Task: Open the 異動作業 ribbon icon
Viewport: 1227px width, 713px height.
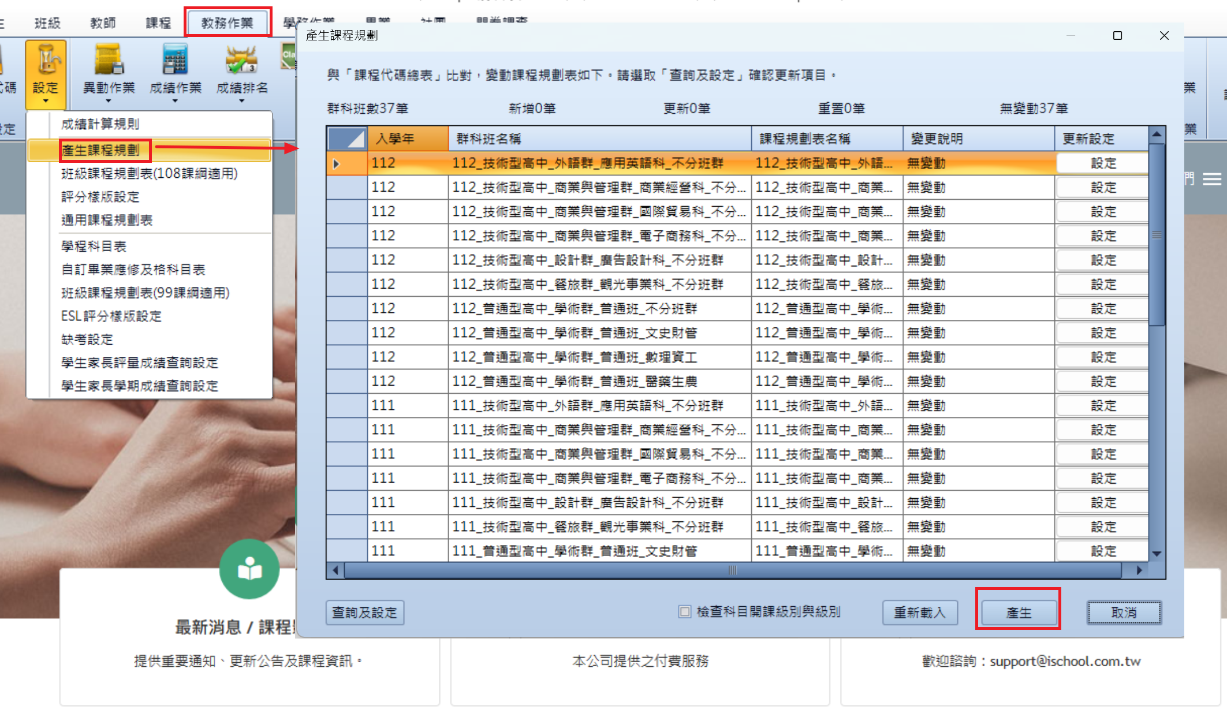Action: [x=109, y=60]
